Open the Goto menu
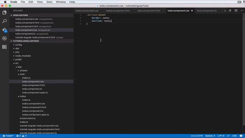This screenshot has width=245, height=138. click(49, 2)
